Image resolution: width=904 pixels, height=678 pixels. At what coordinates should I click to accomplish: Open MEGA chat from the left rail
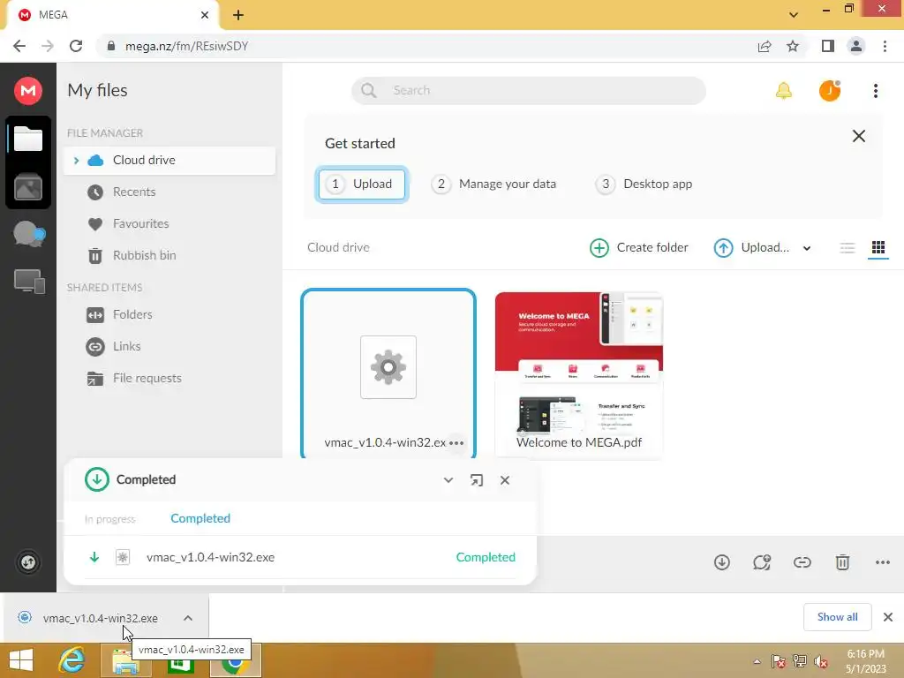point(29,234)
